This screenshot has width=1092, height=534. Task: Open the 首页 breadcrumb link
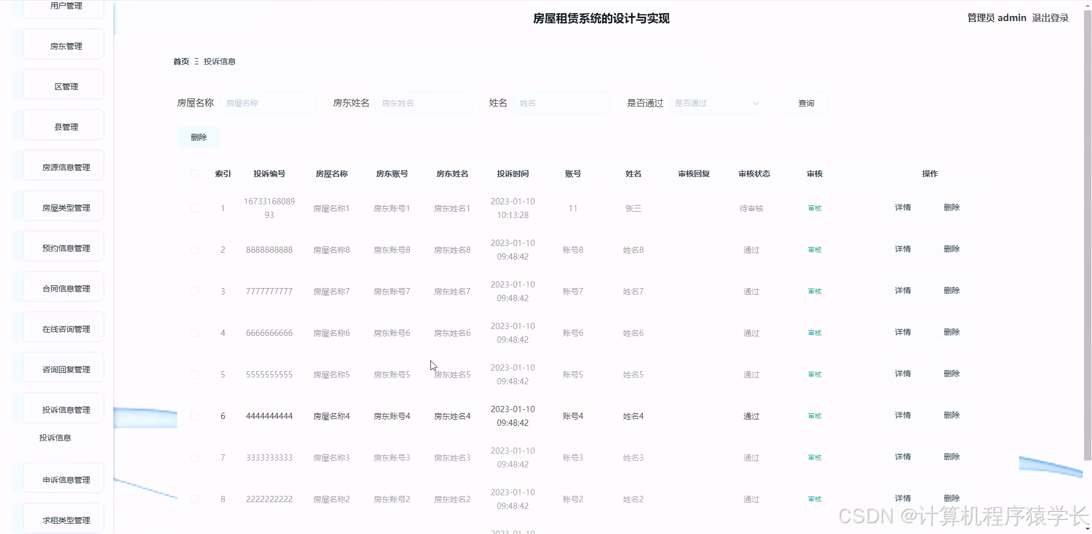point(180,61)
